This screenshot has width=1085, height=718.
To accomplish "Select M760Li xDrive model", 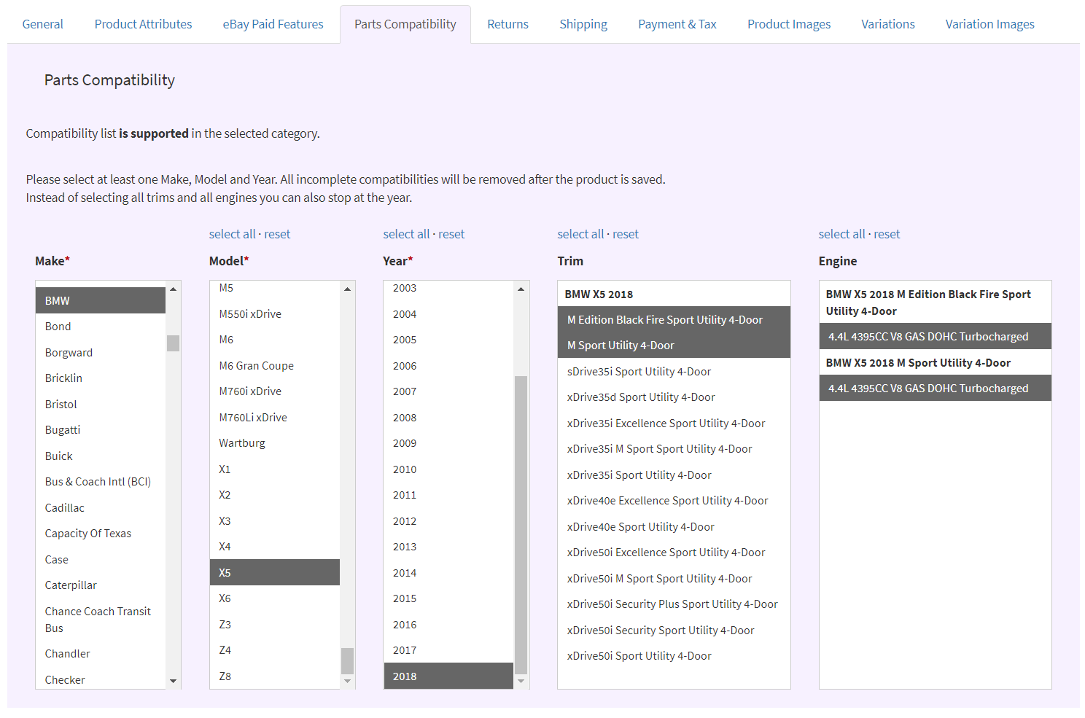I will [275, 418].
